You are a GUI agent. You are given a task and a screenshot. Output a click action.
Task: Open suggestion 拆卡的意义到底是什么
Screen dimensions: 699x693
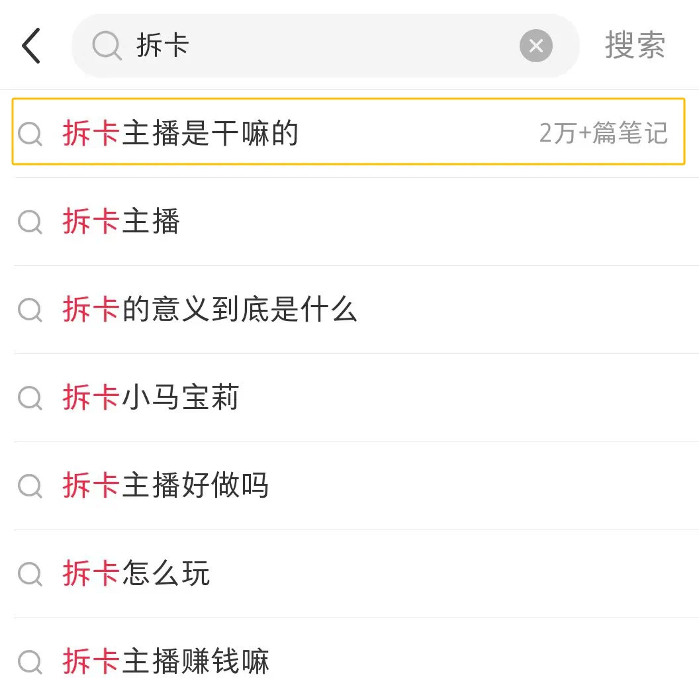coord(210,309)
